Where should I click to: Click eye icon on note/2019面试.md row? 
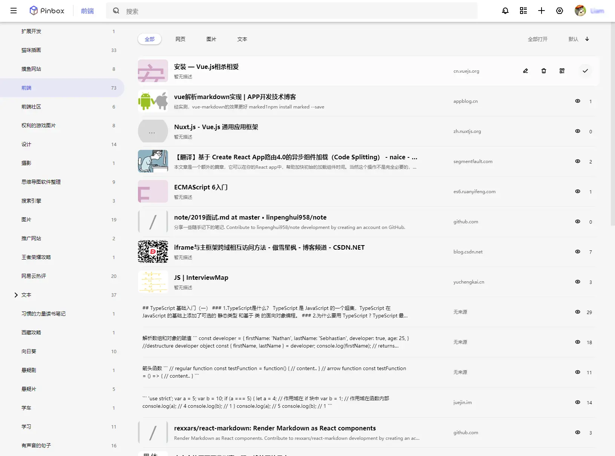click(x=578, y=221)
